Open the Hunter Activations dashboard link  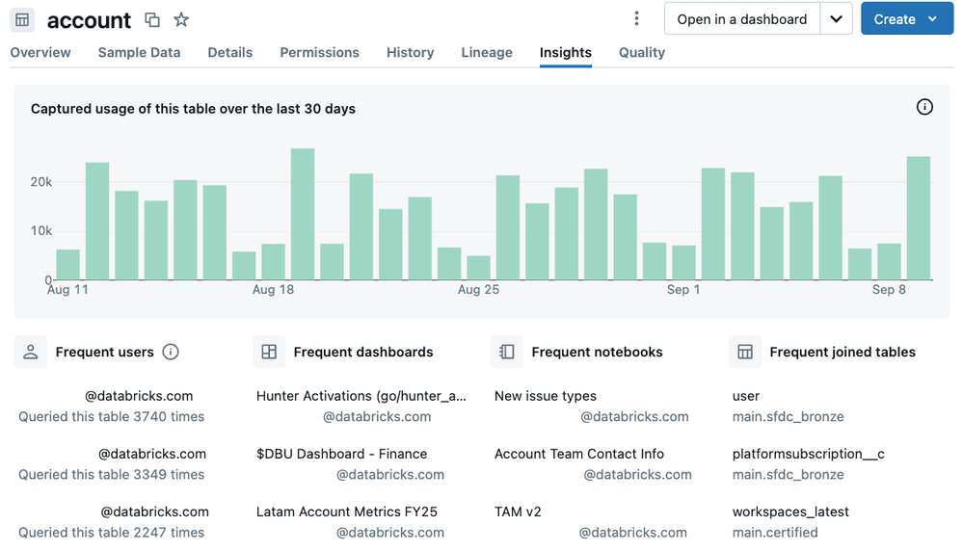coord(361,396)
